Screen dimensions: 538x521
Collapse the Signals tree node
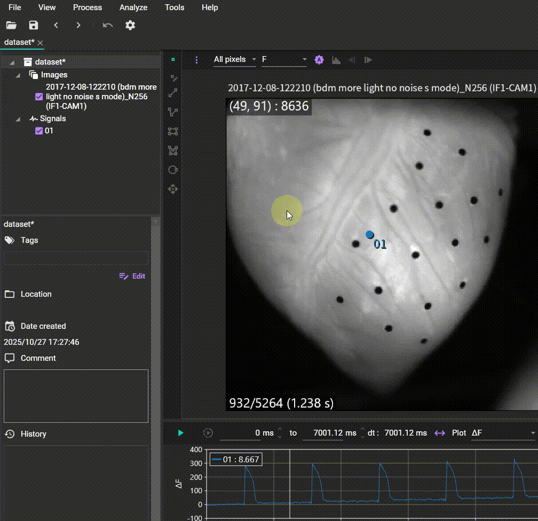click(x=18, y=119)
